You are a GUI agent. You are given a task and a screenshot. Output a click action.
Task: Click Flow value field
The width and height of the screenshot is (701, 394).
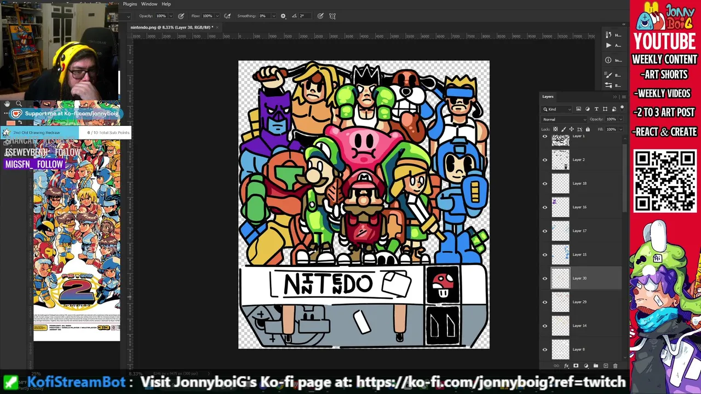click(x=208, y=16)
